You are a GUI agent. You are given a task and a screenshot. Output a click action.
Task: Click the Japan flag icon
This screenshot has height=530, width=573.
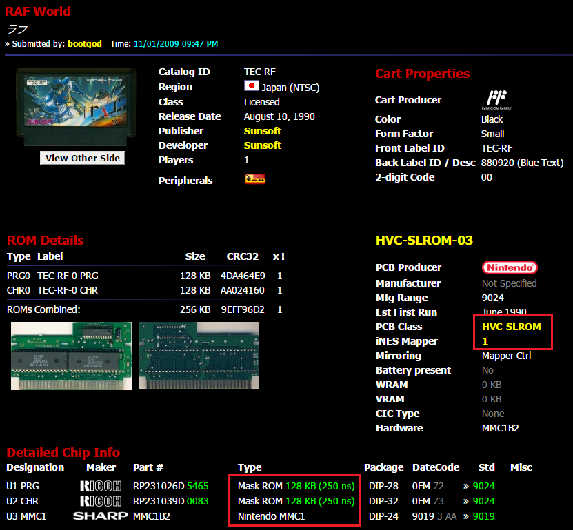point(252,86)
